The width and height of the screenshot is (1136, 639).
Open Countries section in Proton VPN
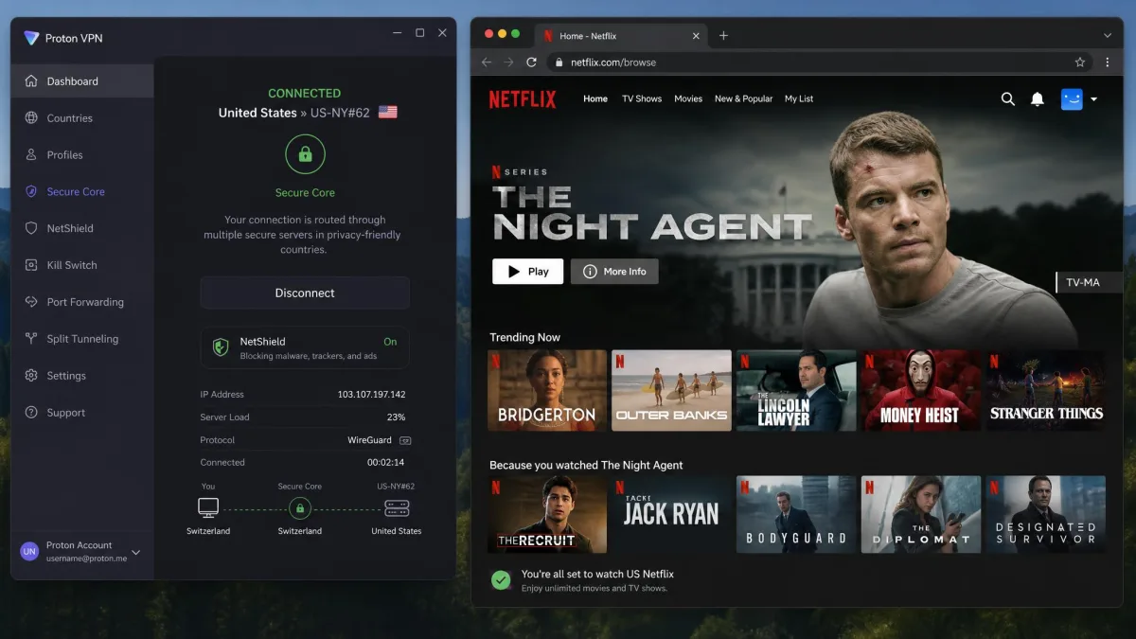pyautogui.click(x=82, y=118)
